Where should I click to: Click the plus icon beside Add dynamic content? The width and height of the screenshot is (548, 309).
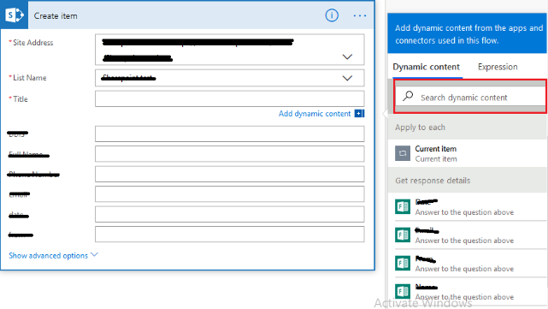[359, 113]
